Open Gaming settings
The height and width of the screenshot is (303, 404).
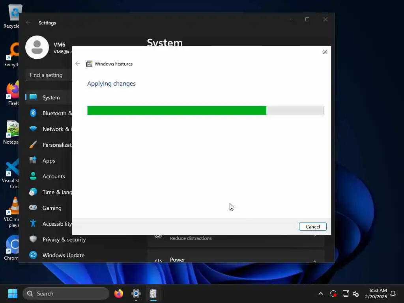coord(49,208)
